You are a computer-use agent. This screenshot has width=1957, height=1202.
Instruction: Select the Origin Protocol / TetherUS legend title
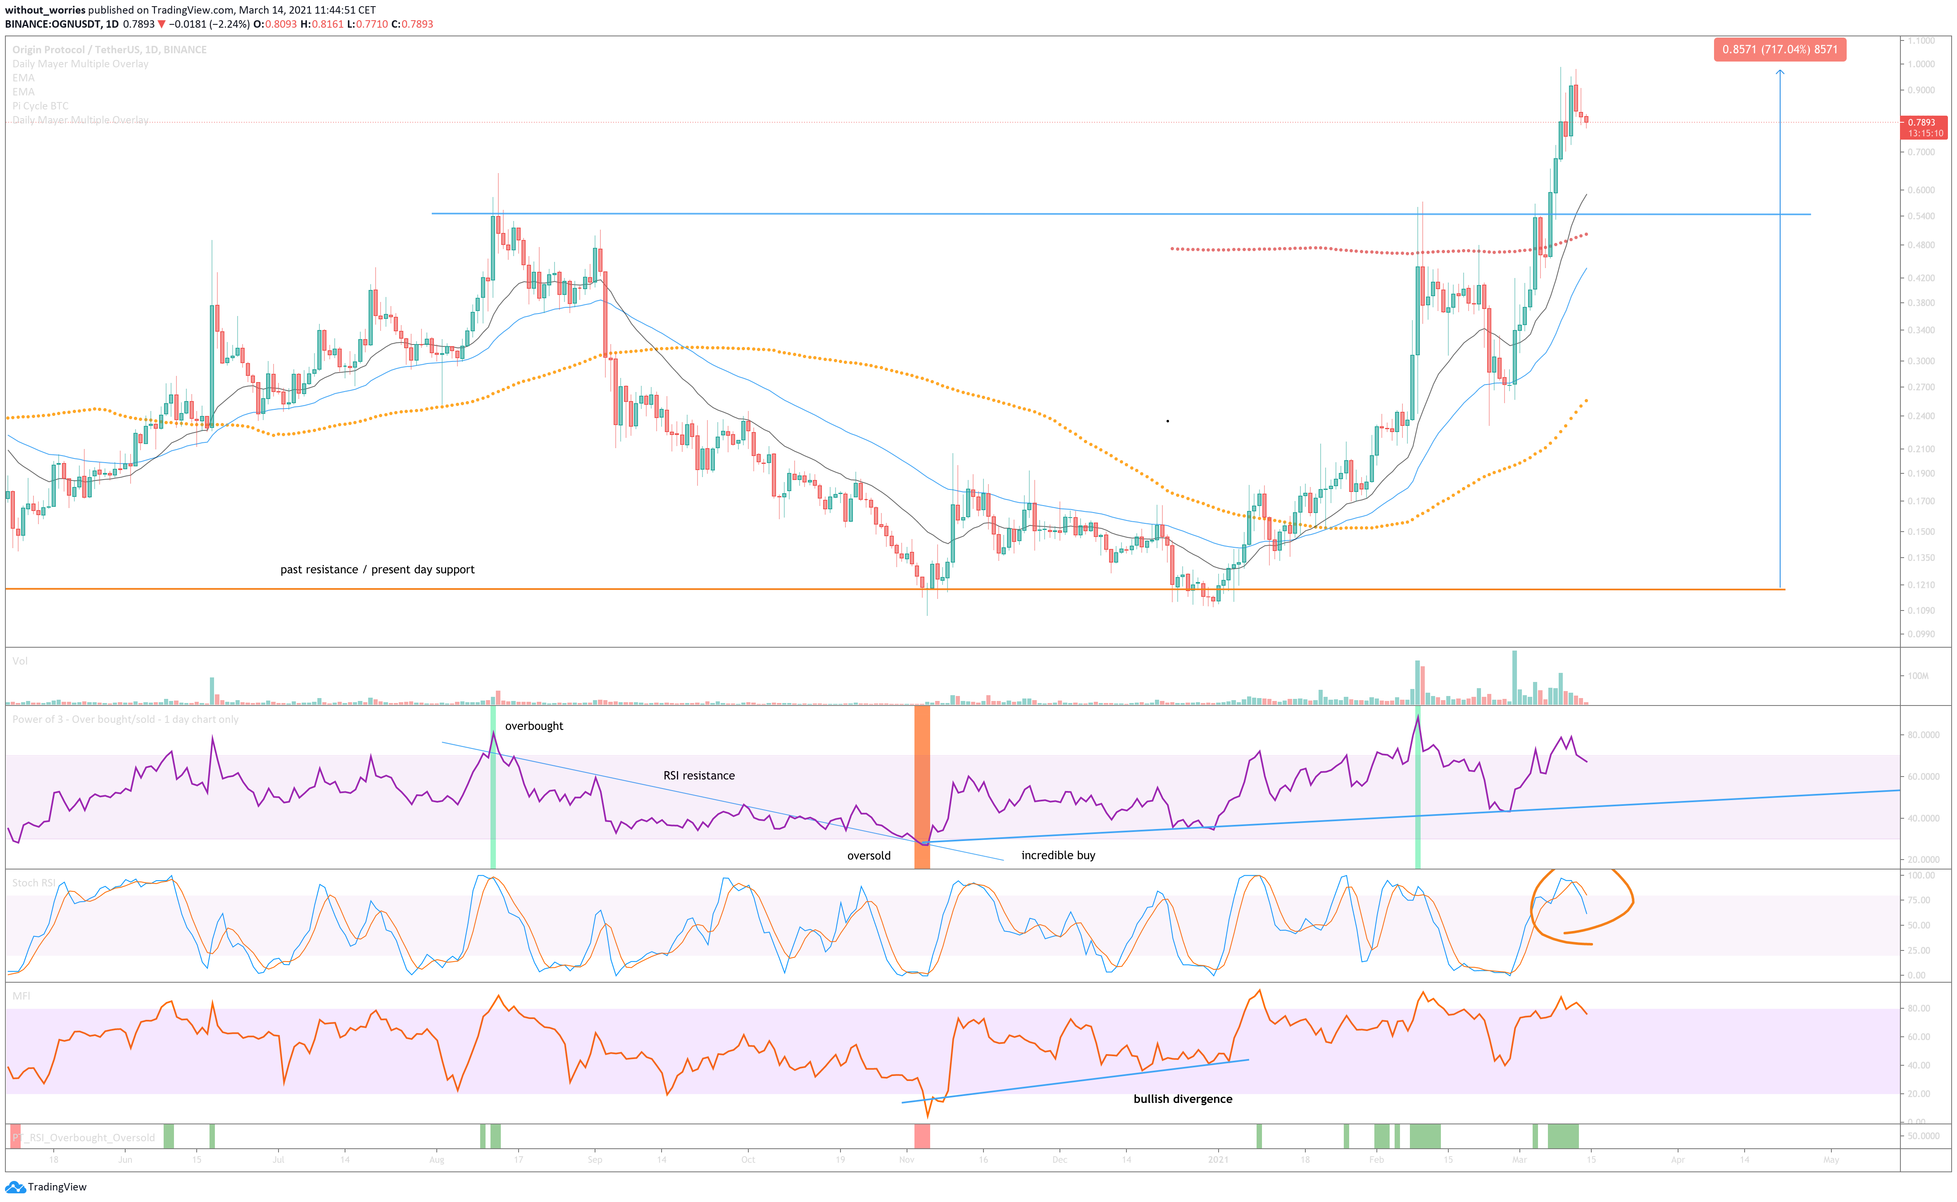point(109,49)
